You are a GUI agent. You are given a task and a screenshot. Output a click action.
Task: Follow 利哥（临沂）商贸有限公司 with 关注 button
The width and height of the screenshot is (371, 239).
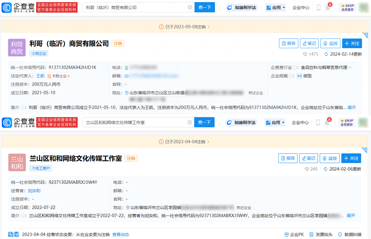352,43
